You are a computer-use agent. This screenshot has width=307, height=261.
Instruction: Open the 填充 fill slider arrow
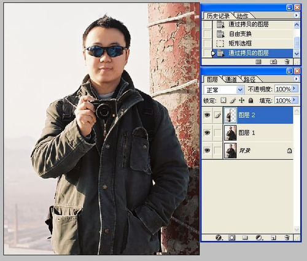pyautogui.click(x=295, y=100)
